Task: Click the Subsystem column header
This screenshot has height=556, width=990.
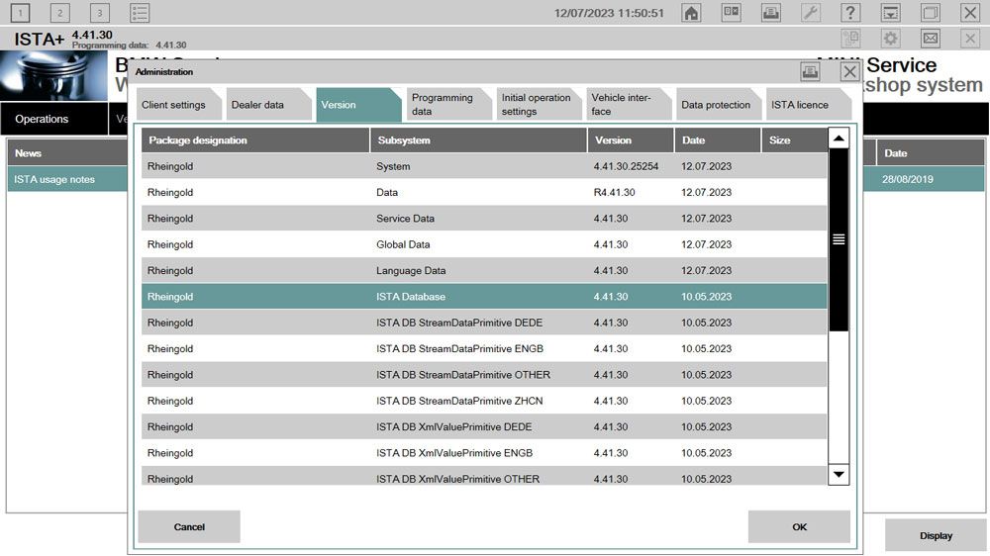Action: tap(478, 140)
